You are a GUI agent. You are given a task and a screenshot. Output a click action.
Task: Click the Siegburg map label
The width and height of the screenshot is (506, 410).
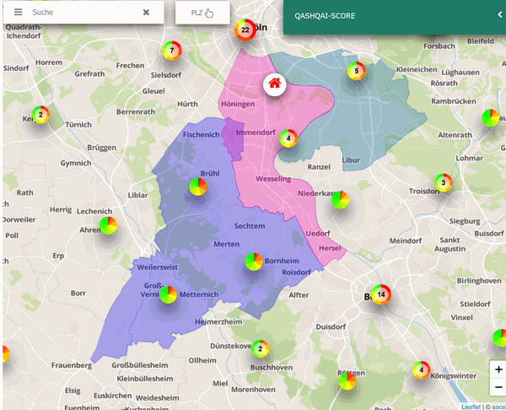(x=465, y=221)
